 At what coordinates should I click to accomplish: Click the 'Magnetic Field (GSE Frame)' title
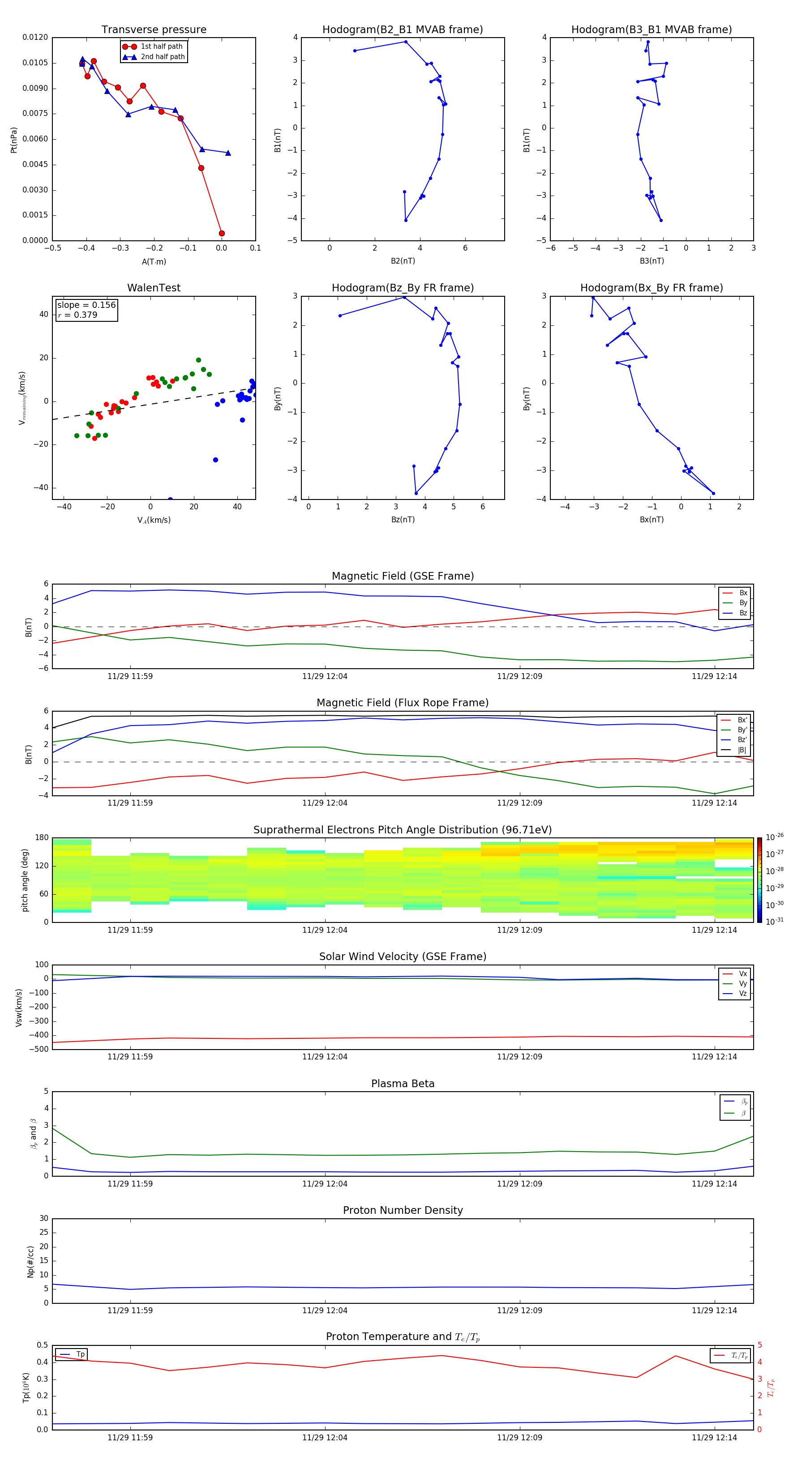(x=403, y=576)
